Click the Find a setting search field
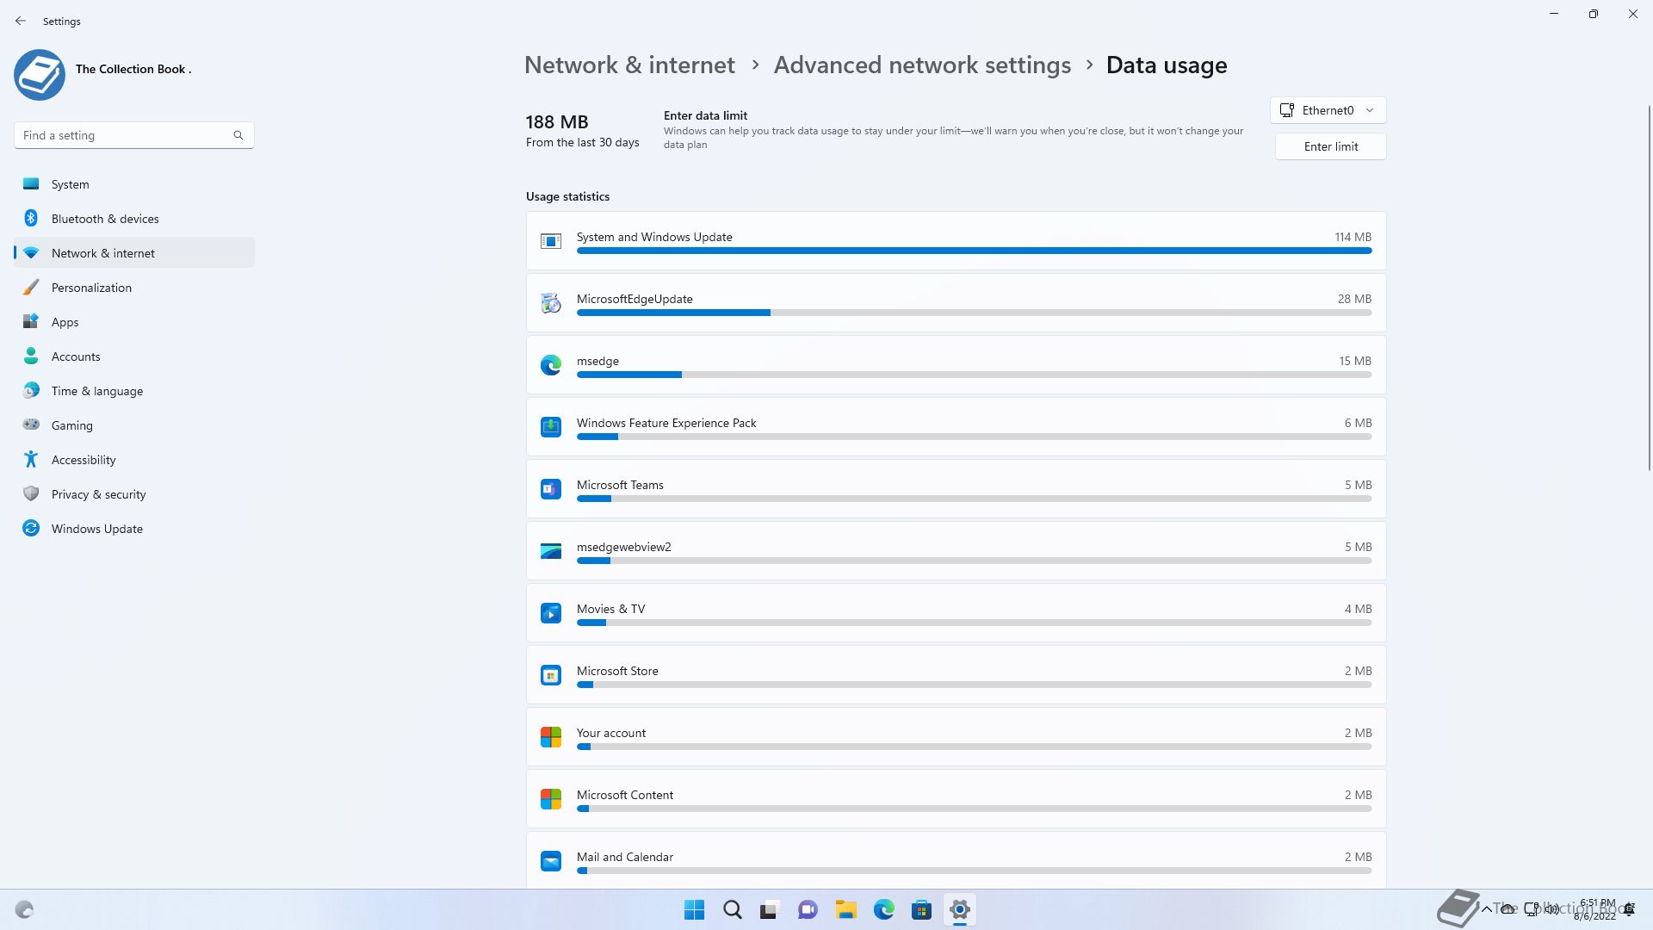The height and width of the screenshot is (930, 1653). pos(133,135)
